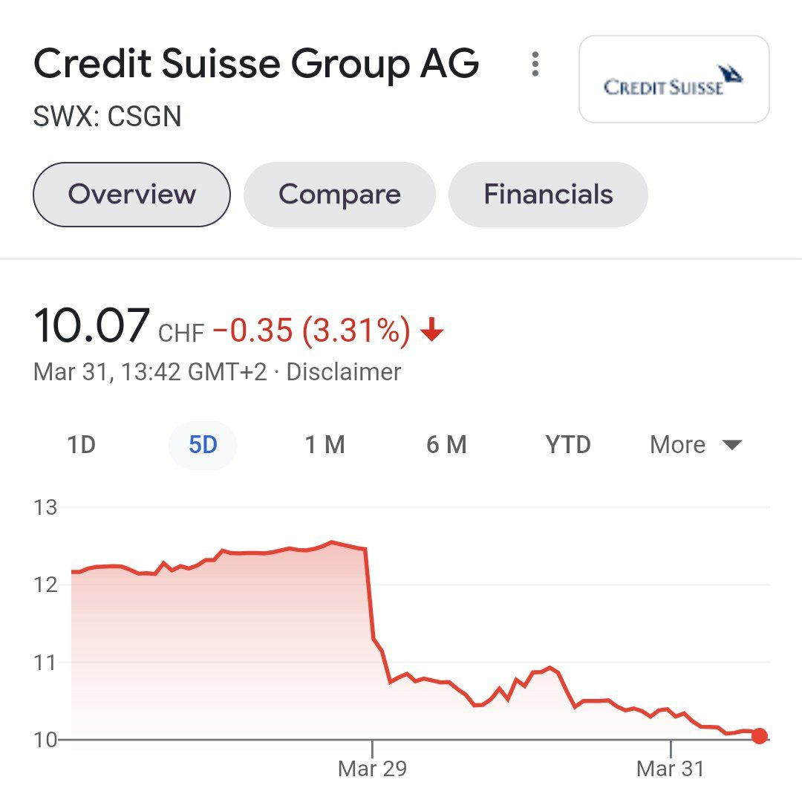Click the red dot marking the latest price
The image size is (802, 797).
click(x=760, y=737)
